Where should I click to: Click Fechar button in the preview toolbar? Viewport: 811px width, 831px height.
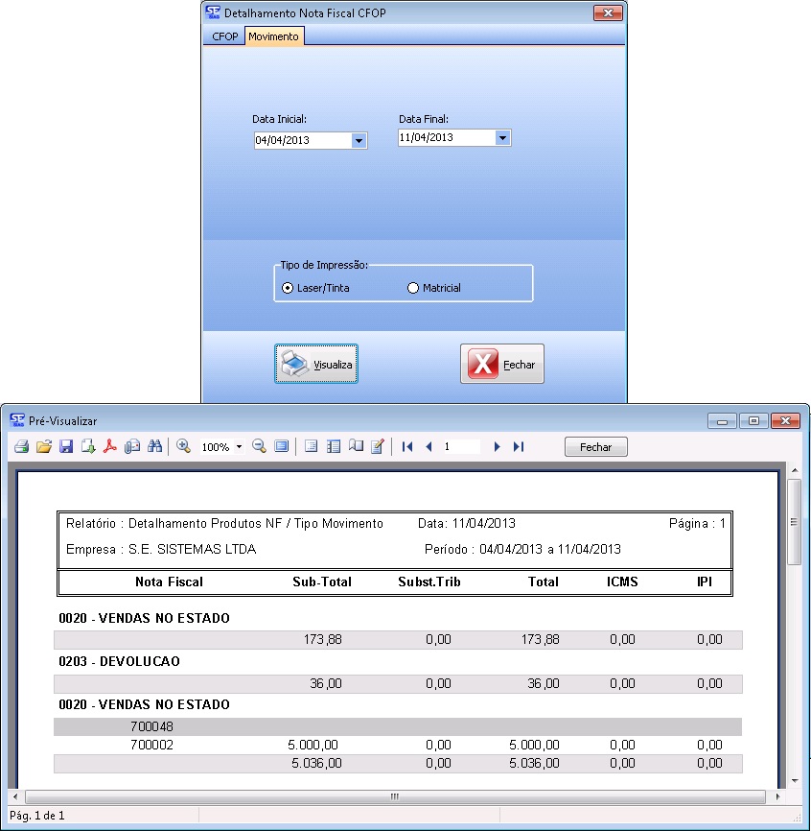coord(595,447)
